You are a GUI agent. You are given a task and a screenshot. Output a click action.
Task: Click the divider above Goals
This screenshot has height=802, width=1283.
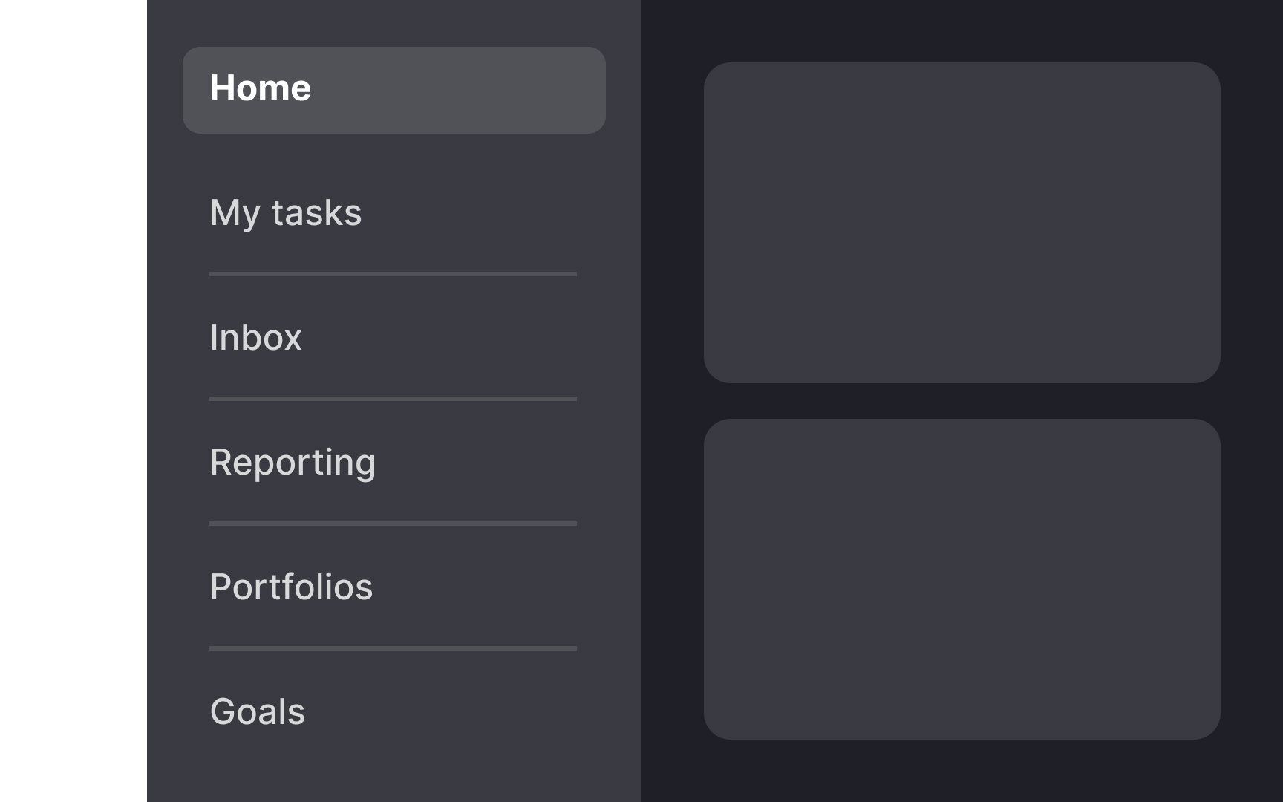[x=393, y=649]
